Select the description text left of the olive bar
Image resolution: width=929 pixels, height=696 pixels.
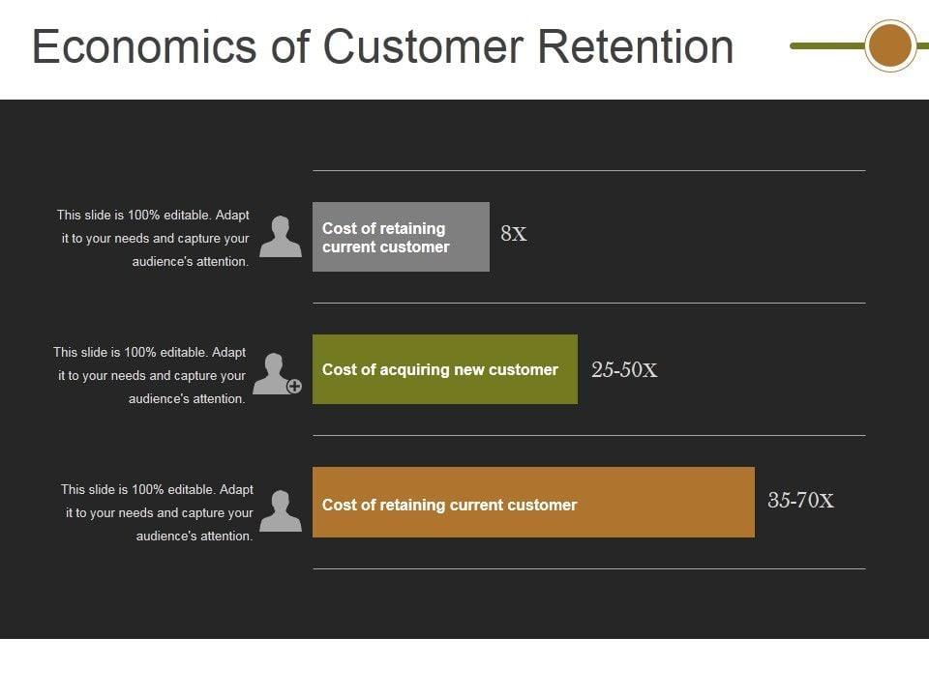click(x=150, y=375)
